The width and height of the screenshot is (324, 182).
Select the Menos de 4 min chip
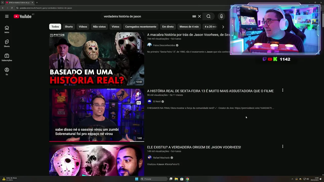(x=189, y=27)
